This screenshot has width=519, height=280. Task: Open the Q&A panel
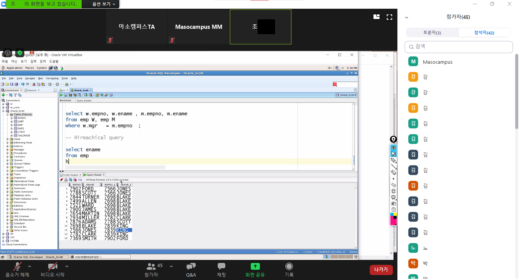191,270
